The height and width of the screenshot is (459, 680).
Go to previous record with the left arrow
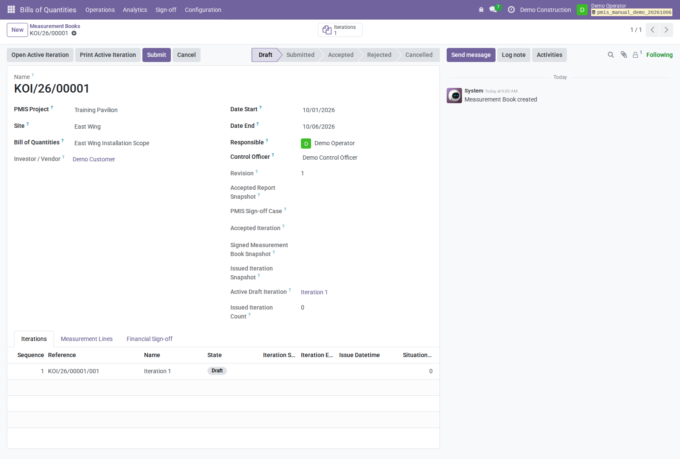point(652,30)
